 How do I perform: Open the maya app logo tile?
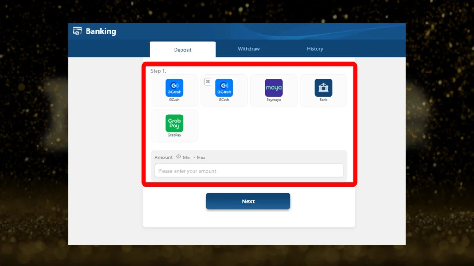(x=274, y=87)
